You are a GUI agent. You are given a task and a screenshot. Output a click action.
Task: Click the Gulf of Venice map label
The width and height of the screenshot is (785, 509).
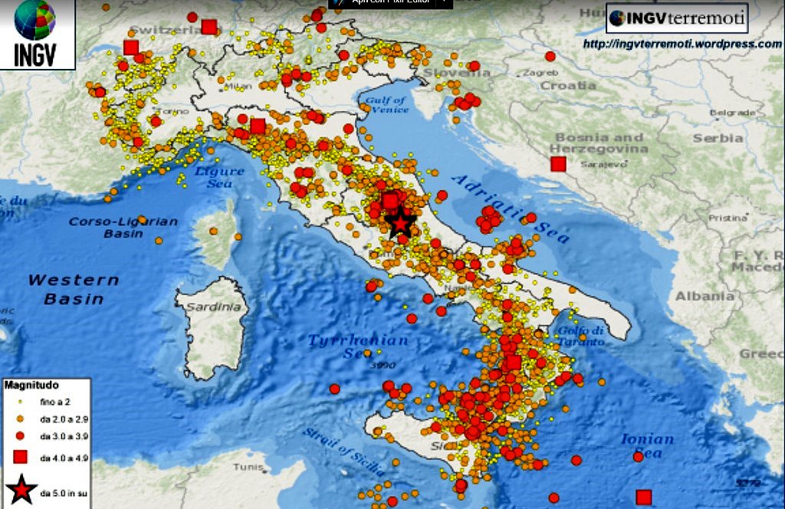click(x=386, y=105)
